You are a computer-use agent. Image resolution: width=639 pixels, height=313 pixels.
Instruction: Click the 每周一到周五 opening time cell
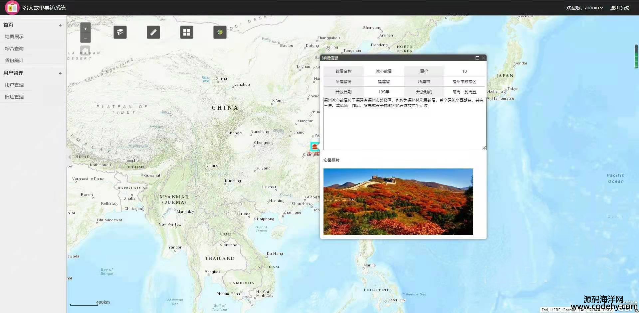tap(464, 92)
